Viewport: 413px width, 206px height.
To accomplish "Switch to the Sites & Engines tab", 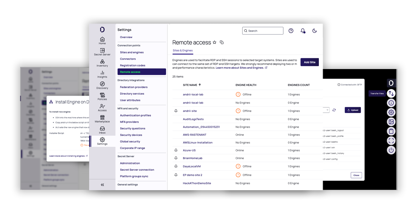I will tap(183, 50).
